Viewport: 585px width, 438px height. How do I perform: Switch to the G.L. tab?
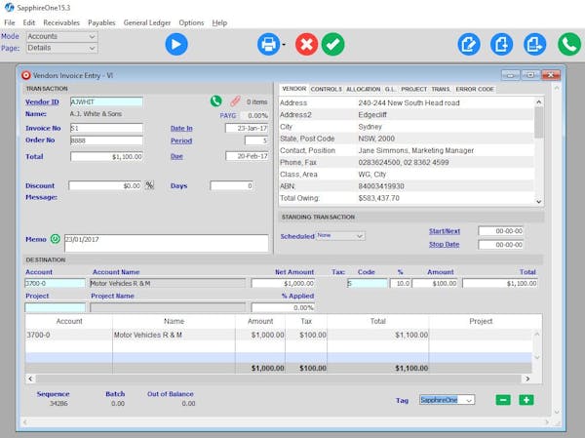(390, 89)
